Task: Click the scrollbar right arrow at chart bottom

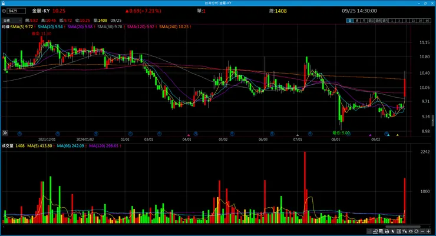Action: [430, 227]
